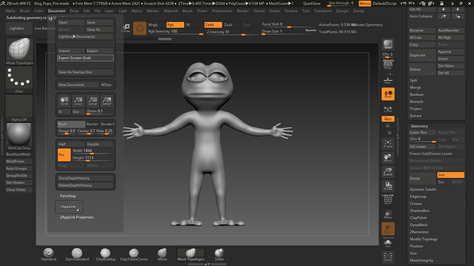Open the Stroke menu
This screenshot has height=266, width=474.
tap(274, 11)
